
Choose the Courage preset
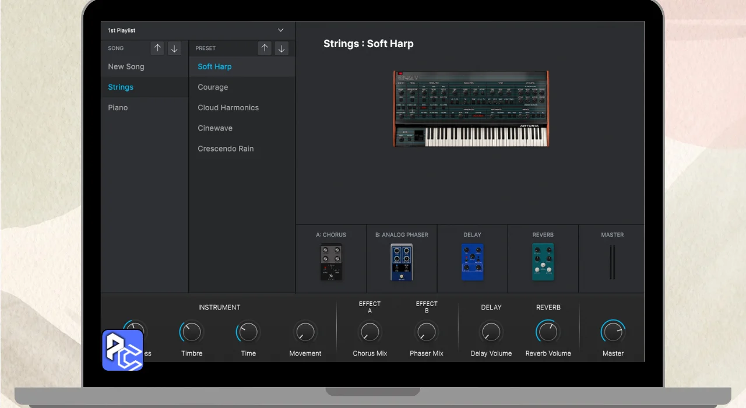point(213,87)
